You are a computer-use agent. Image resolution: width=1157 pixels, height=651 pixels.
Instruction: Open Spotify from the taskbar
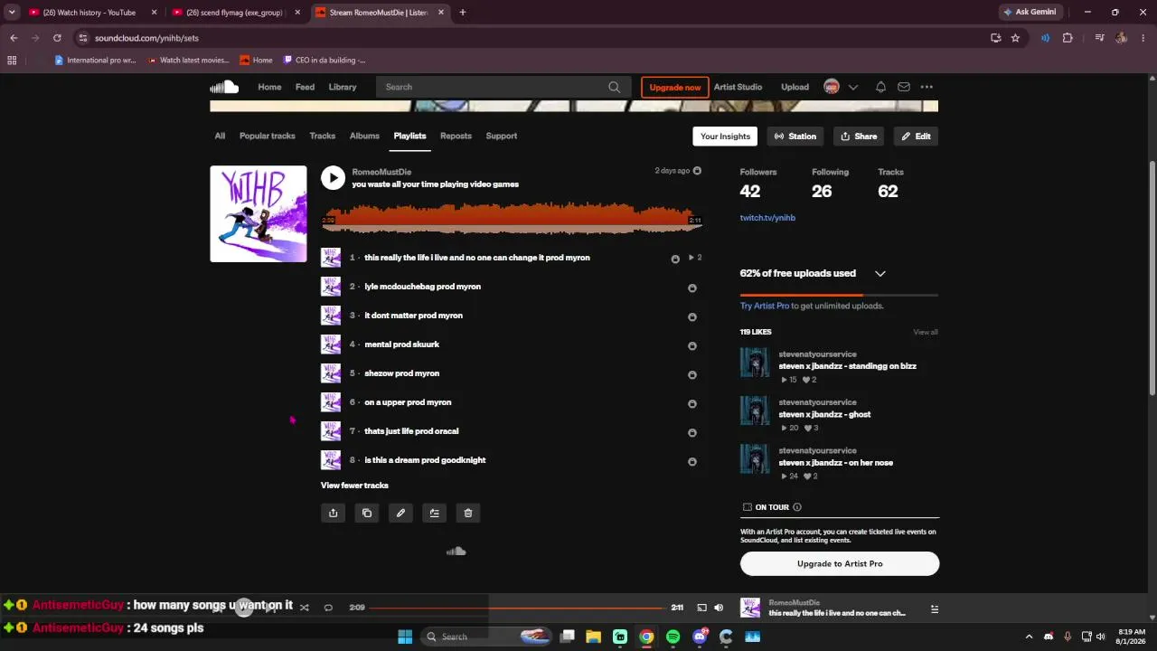pyautogui.click(x=673, y=637)
